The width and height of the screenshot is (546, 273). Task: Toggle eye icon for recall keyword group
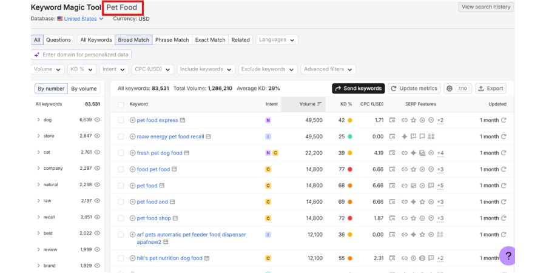pyautogui.click(x=98, y=217)
